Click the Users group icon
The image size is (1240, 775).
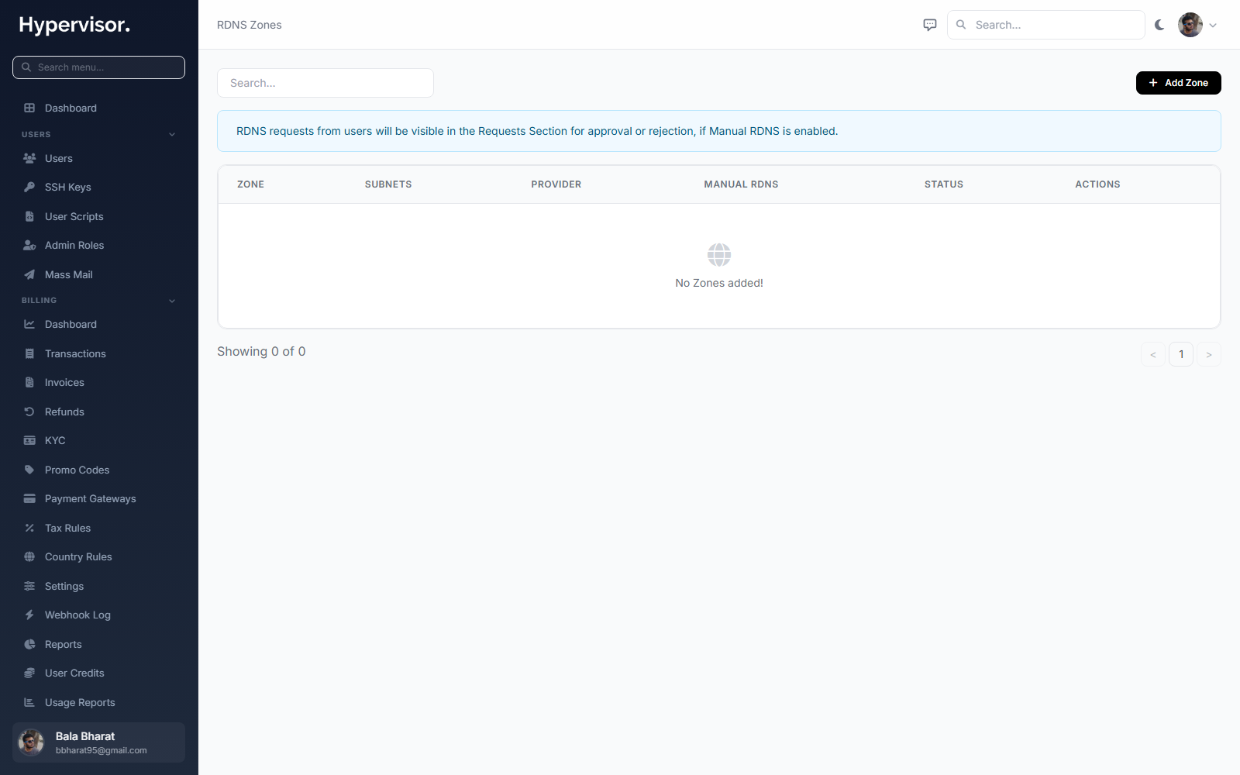pos(29,158)
